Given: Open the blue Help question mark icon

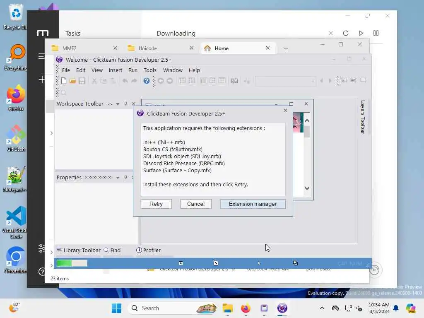Looking at the screenshot, I should pyautogui.click(x=146, y=81).
